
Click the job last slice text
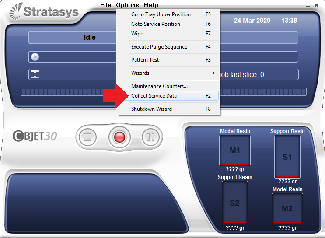click(242, 75)
